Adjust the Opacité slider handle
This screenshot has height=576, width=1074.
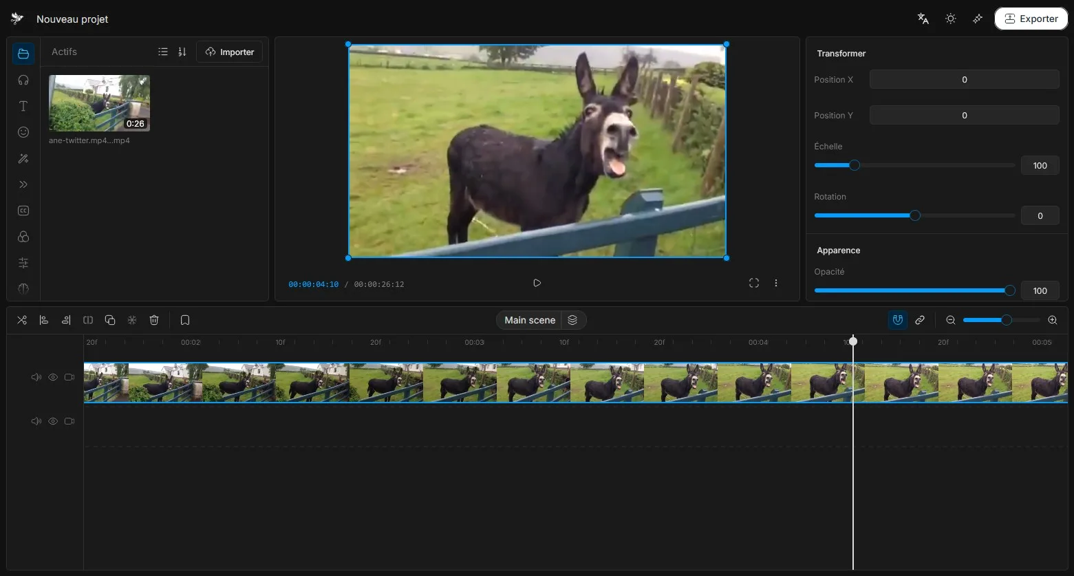click(1010, 290)
